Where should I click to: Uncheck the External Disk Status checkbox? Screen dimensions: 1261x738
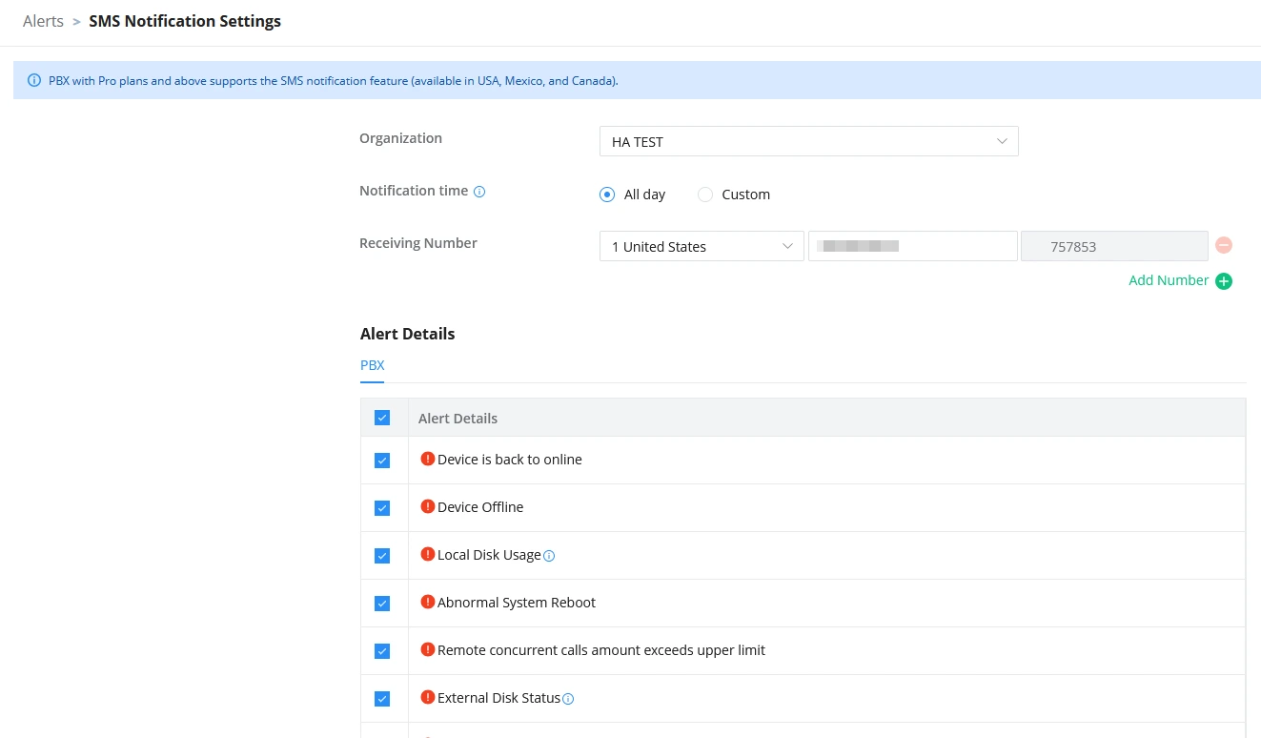click(382, 699)
